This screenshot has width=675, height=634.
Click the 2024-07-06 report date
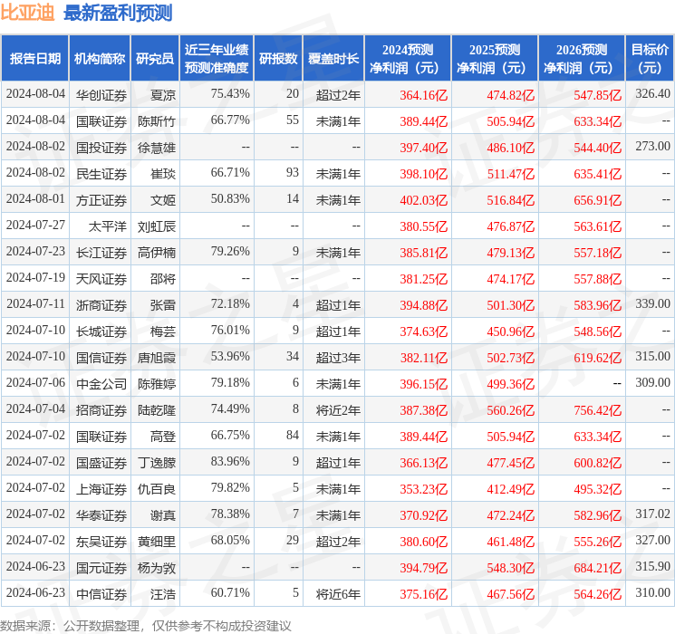pos(35,382)
